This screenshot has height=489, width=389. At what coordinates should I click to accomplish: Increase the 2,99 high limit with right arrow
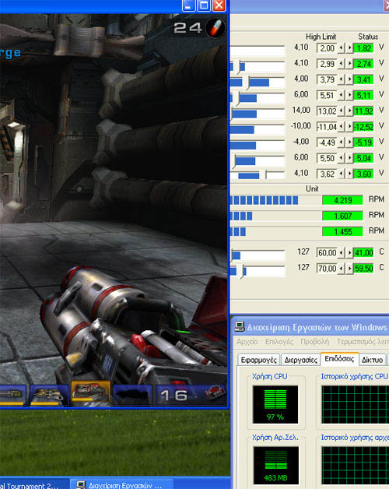[x=349, y=64]
